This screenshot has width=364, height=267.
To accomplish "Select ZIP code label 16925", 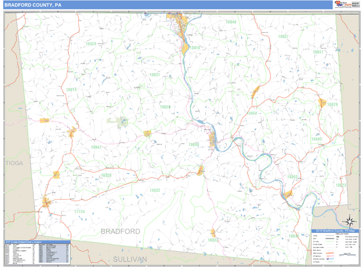I will (x=91, y=44).
